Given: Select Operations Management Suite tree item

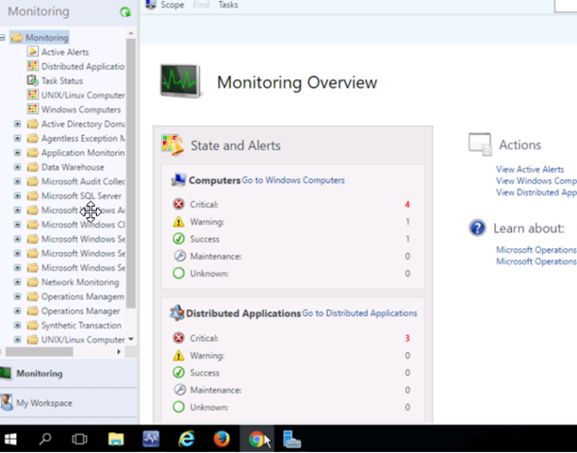Looking at the screenshot, I should point(83,296).
